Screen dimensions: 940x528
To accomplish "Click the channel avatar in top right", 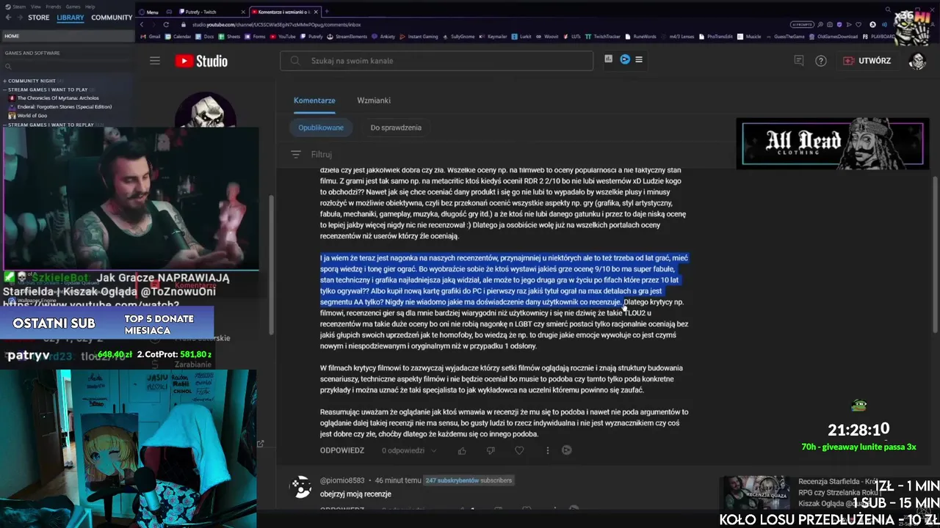I will pyautogui.click(x=917, y=61).
